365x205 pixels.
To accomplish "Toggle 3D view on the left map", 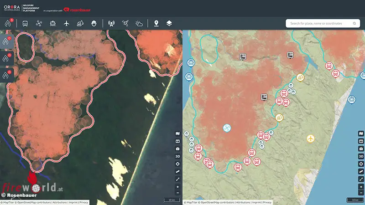I will pos(178,156).
